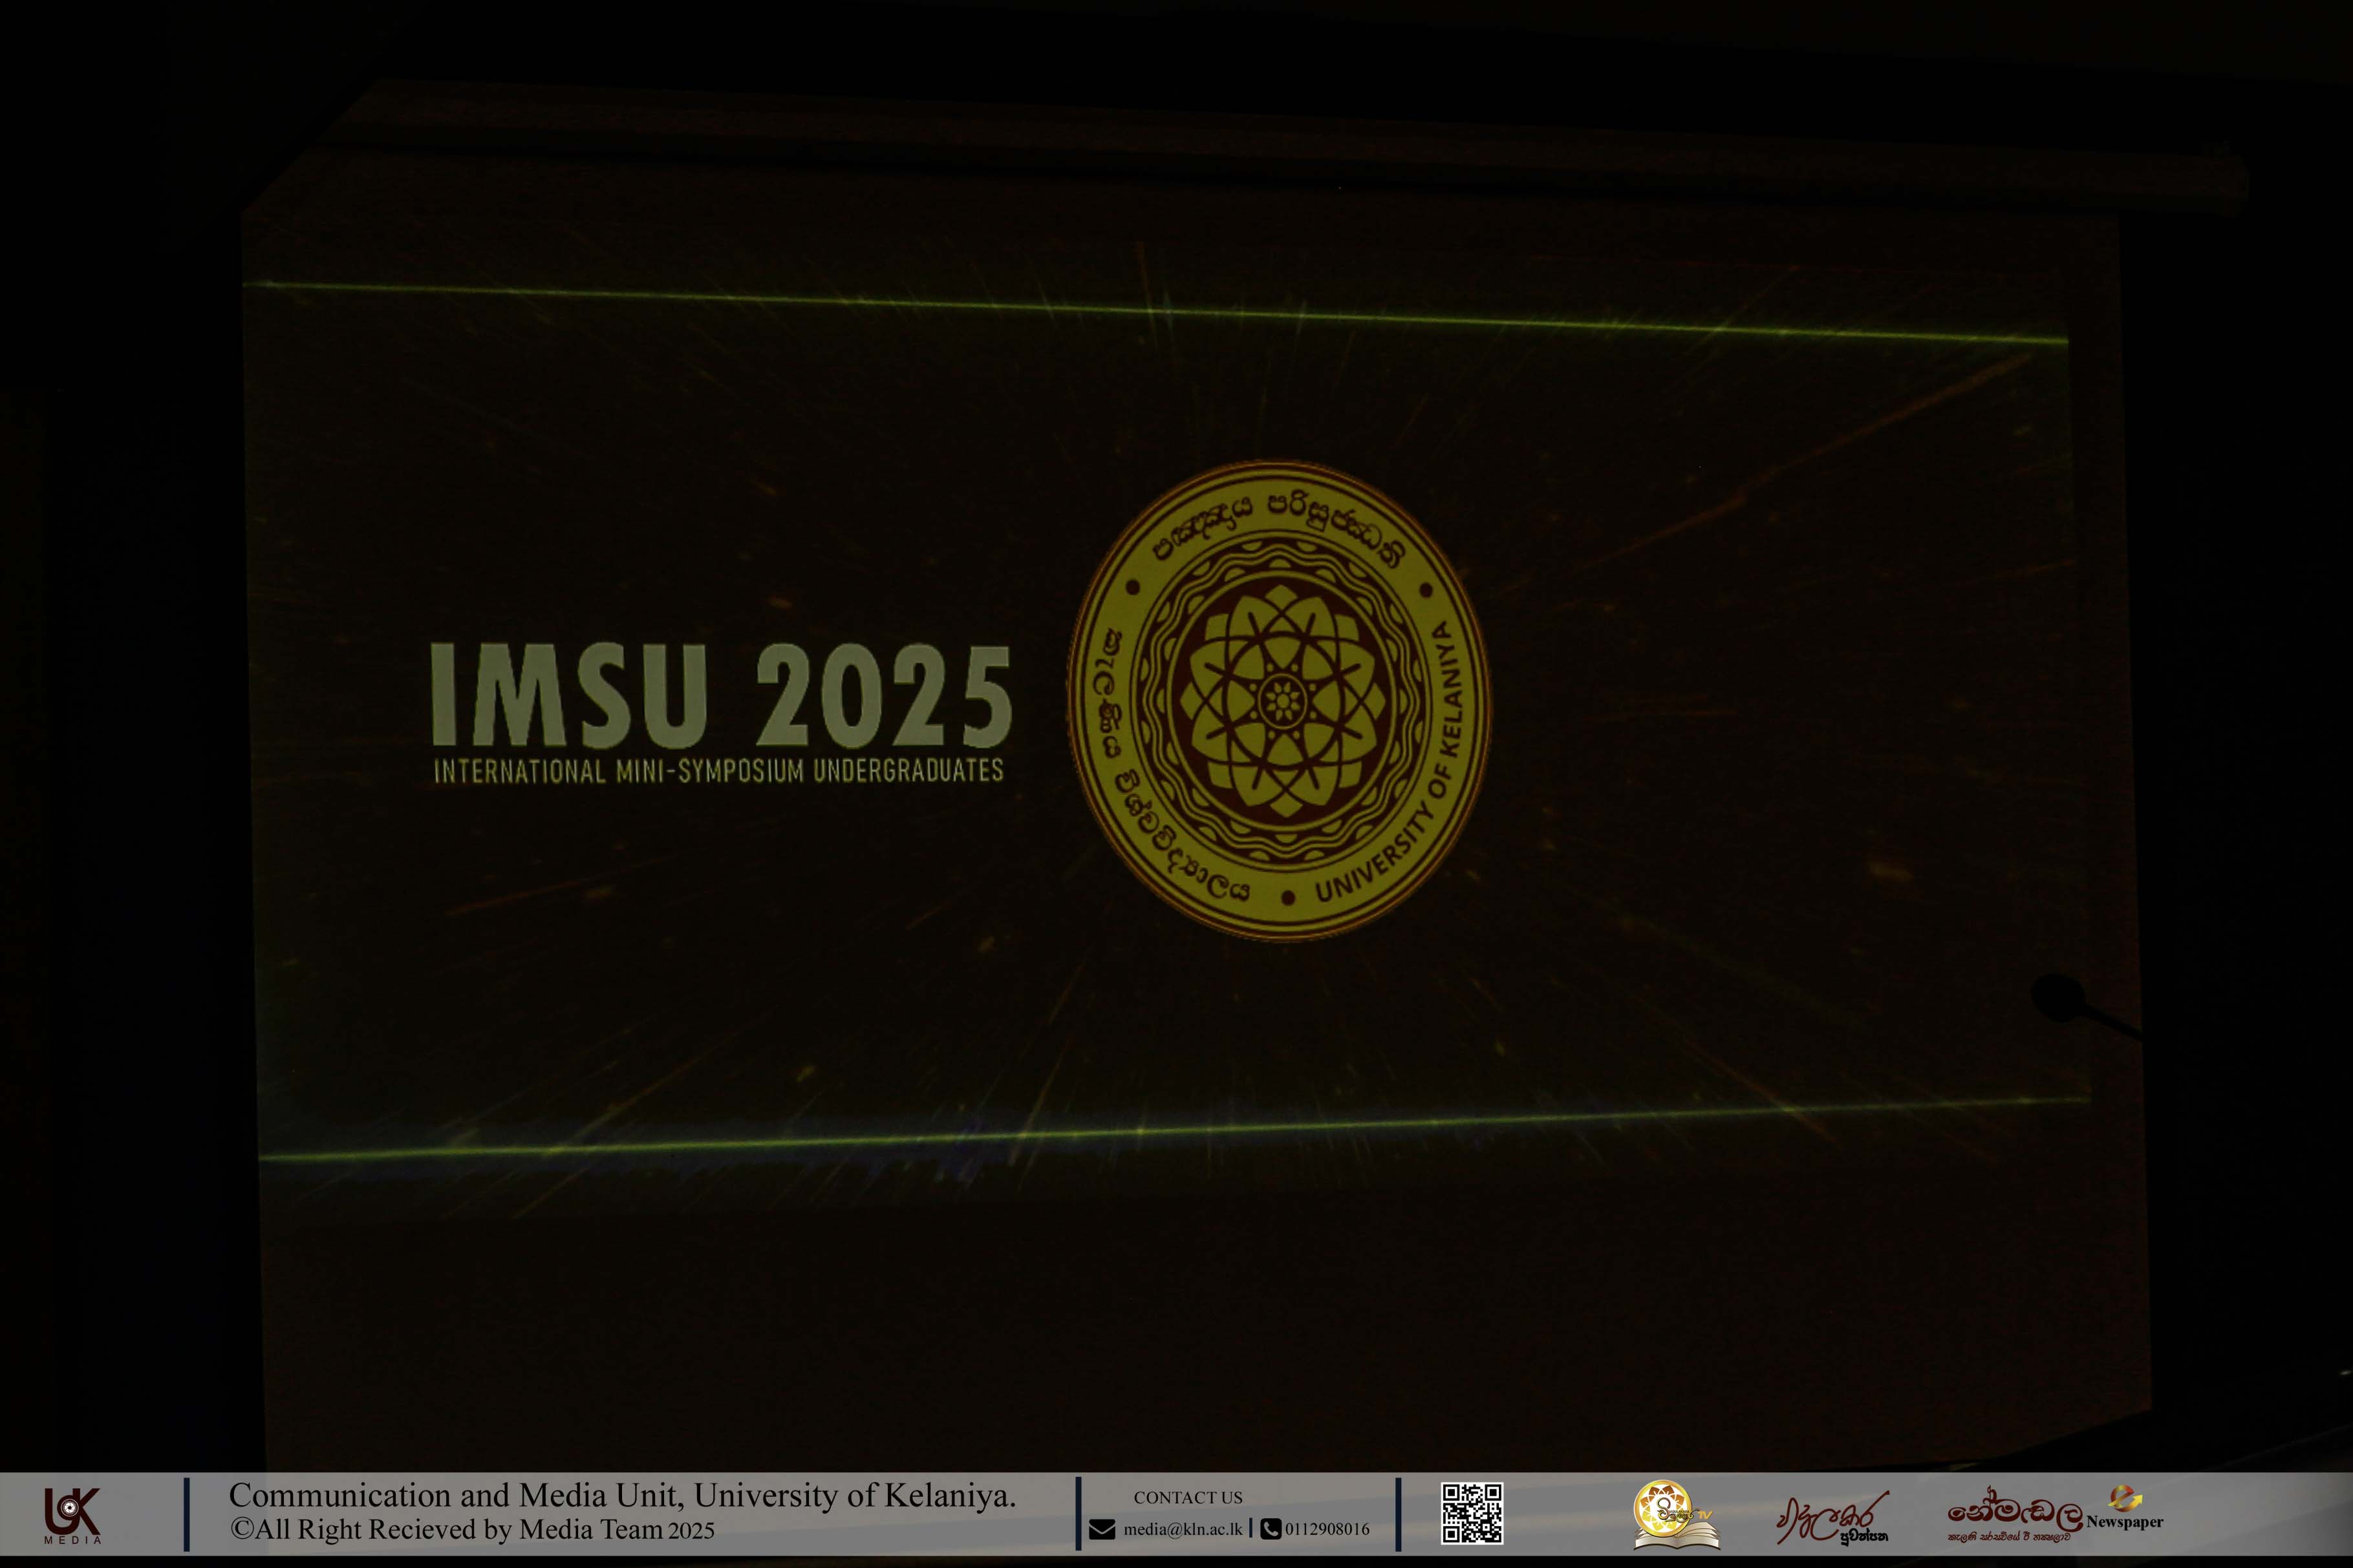Screen dimensions: 2353x1568
Task: Click the 'IMSU 2025' title text
Action: pos(722,695)
